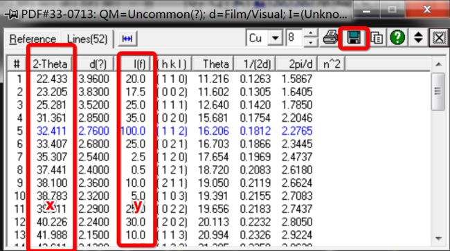
Task: Select the 2-Theta value 35.307
Action: 52,157
